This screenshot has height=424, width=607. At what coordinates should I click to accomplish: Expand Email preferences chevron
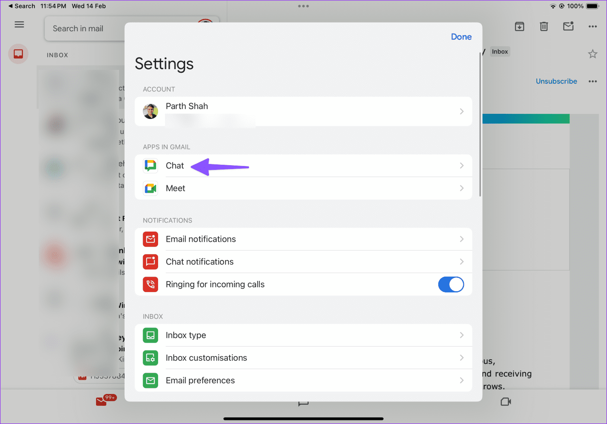(x=462, y=380)
